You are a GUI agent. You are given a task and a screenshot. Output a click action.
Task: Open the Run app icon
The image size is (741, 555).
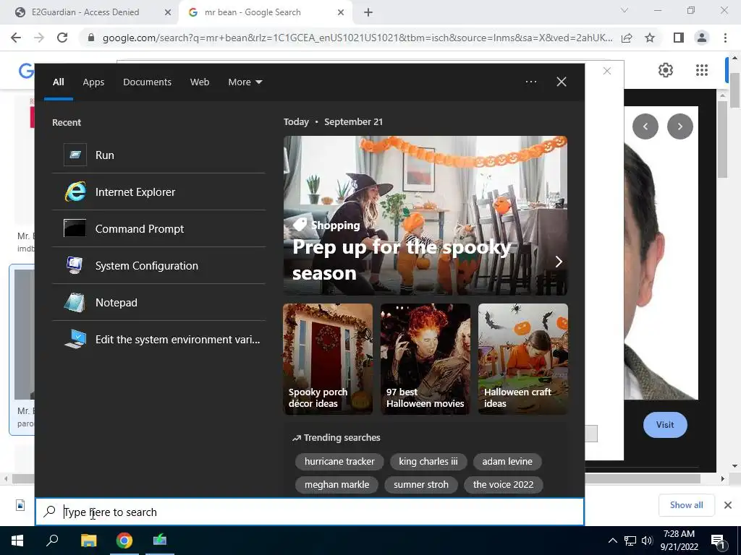[75, 155]
